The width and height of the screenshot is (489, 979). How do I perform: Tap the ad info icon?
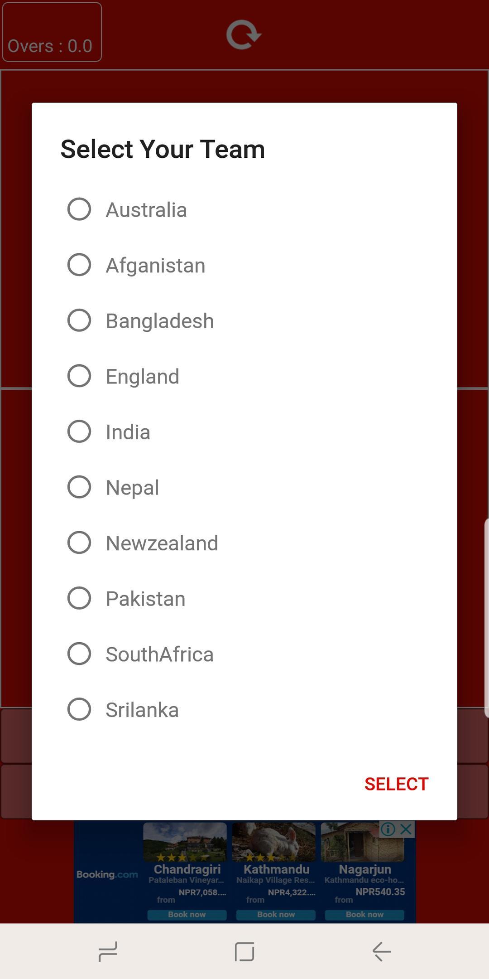tap(388, 829)
